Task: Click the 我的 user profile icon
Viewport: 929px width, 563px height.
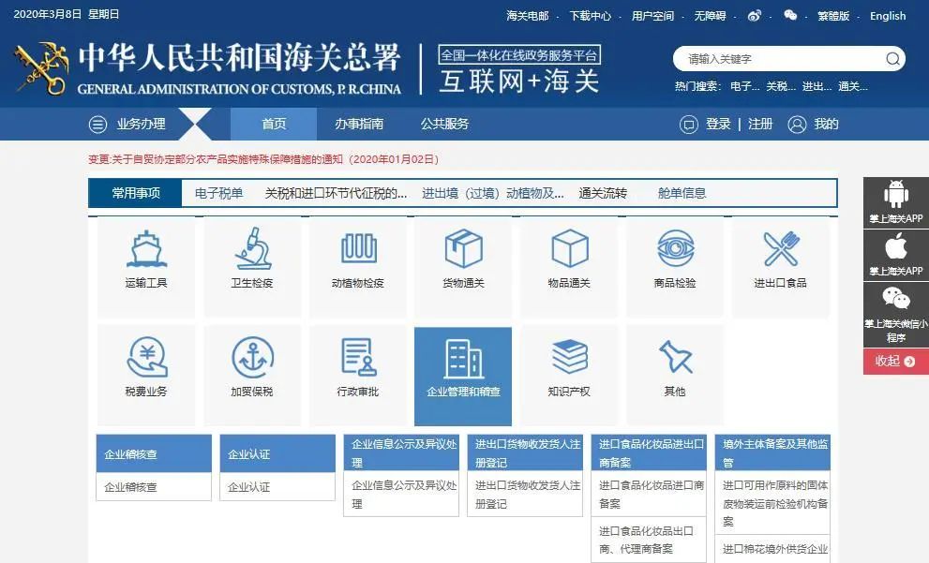Action: coord(797,125)
